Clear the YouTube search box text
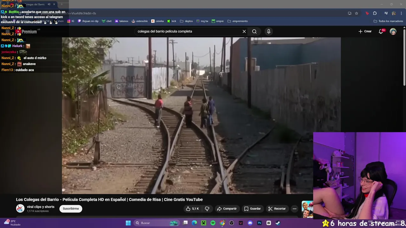Viewport: 406px width, 228px height. click(244, 31)
